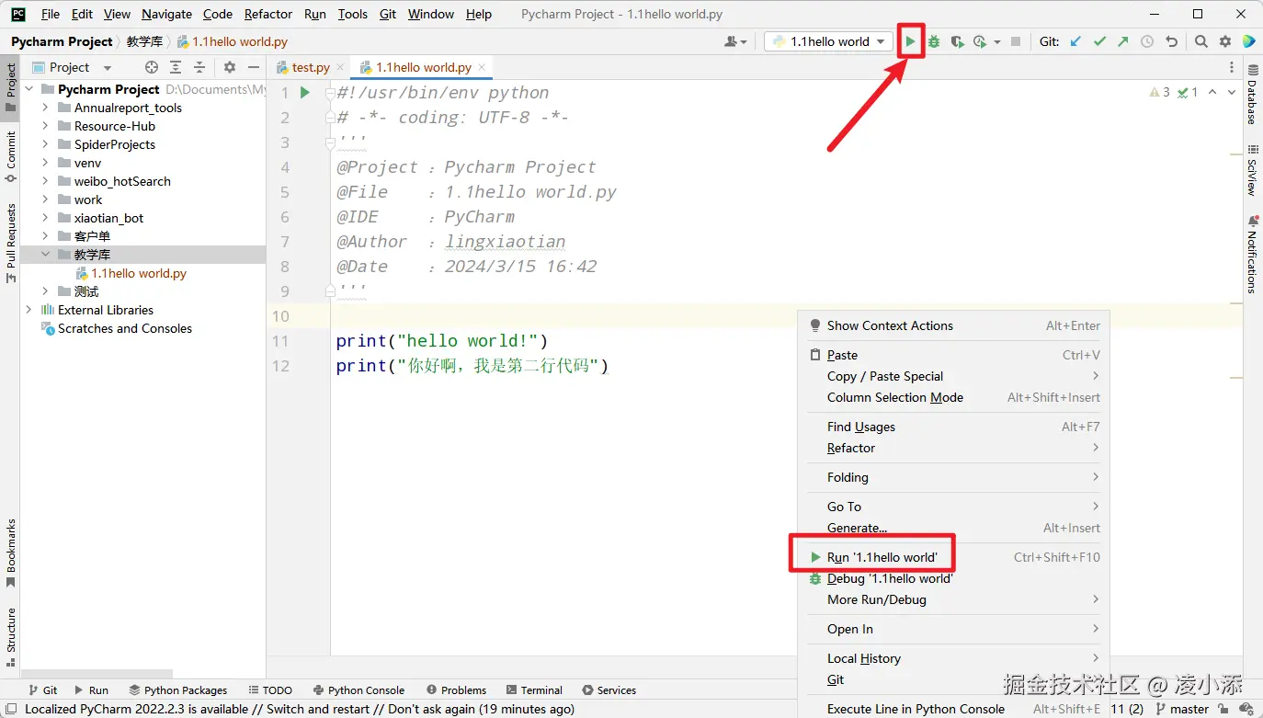The height and width of the screenshot is (718, 1263).
Task: Open Search Everywhere magnifier icon
Action: coord(1201,41)
